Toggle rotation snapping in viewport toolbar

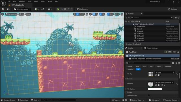(x=100, y=14)
